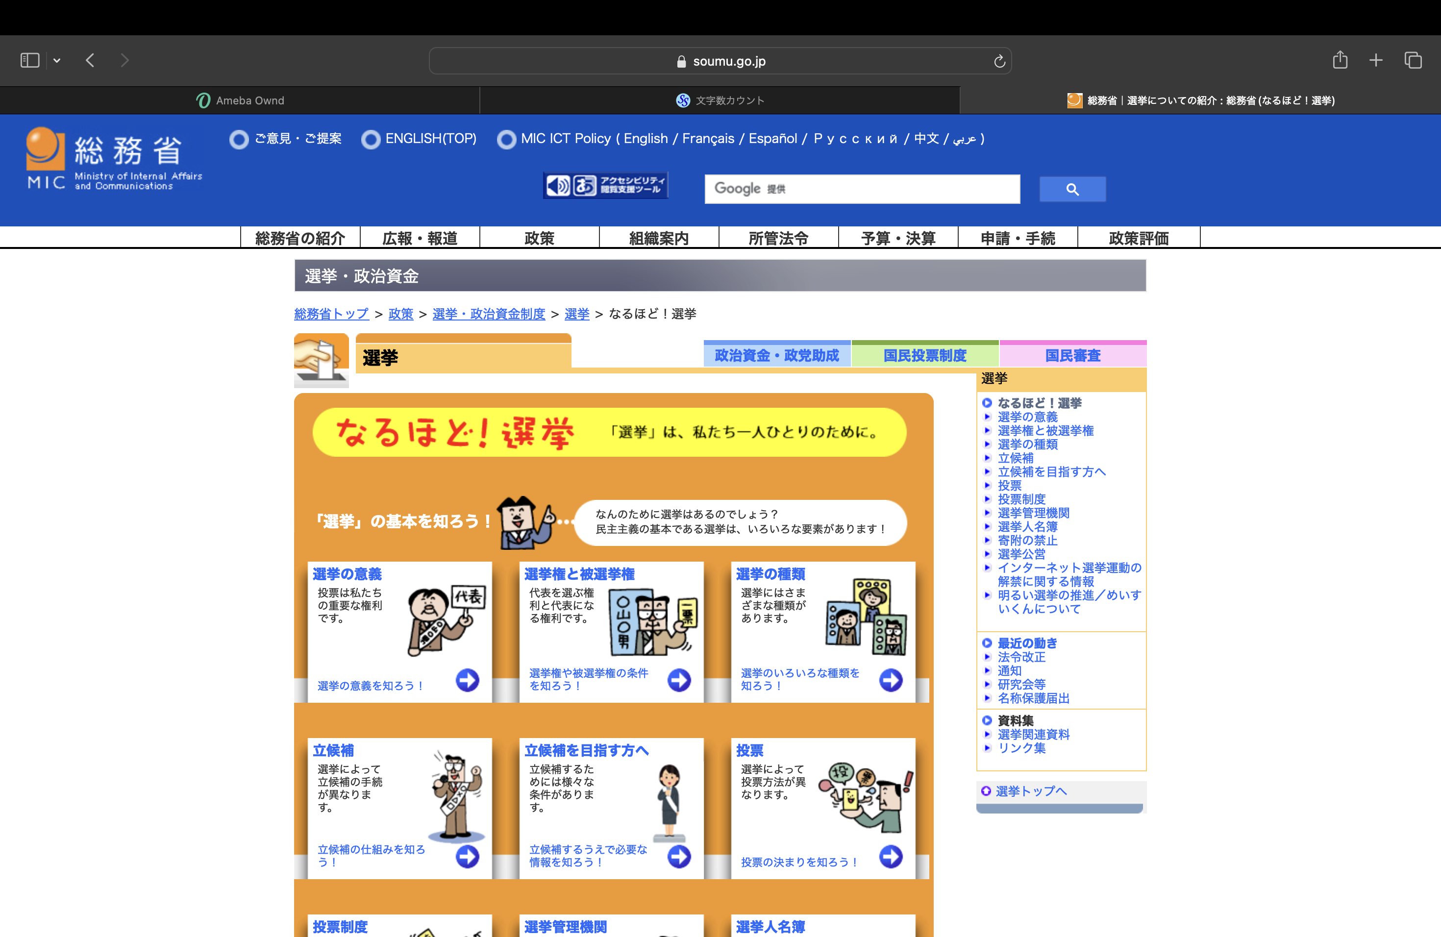This screenshot has width=1441, height=937.
Task: Open sidebar link 立候補を目指す方へ
Action: [1052, 471]
